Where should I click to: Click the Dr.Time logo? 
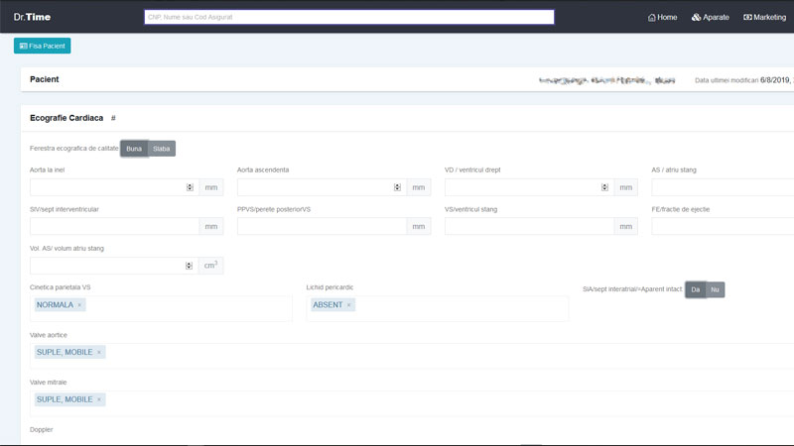(x=32, y=17)
